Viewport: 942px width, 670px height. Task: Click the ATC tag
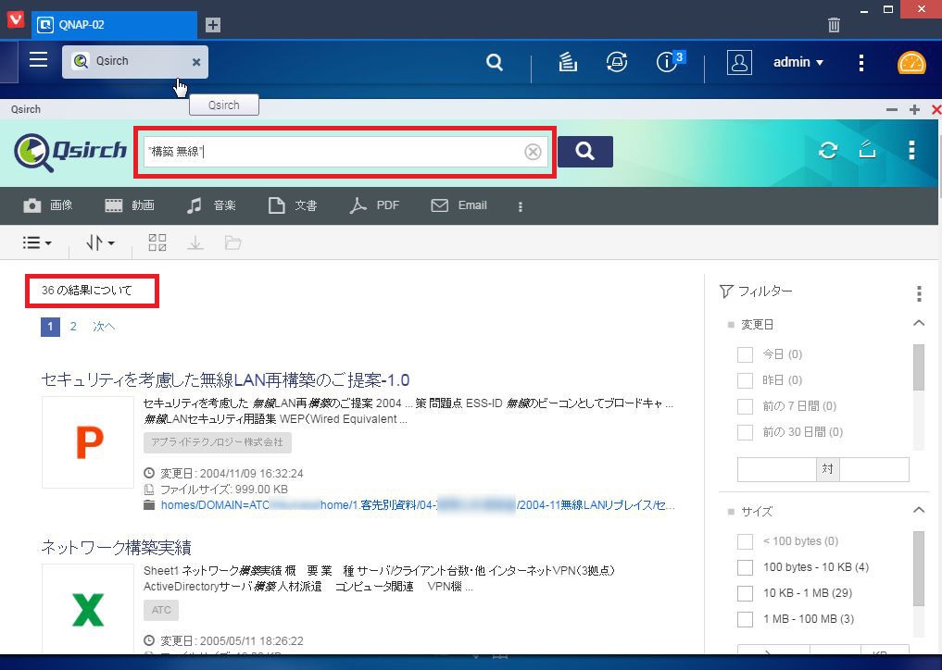tap(161, 610)
